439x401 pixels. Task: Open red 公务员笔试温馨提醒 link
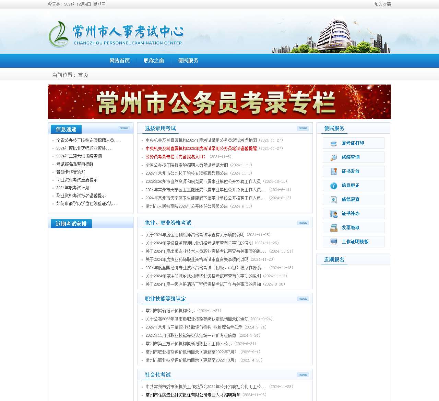click(201, 148)
